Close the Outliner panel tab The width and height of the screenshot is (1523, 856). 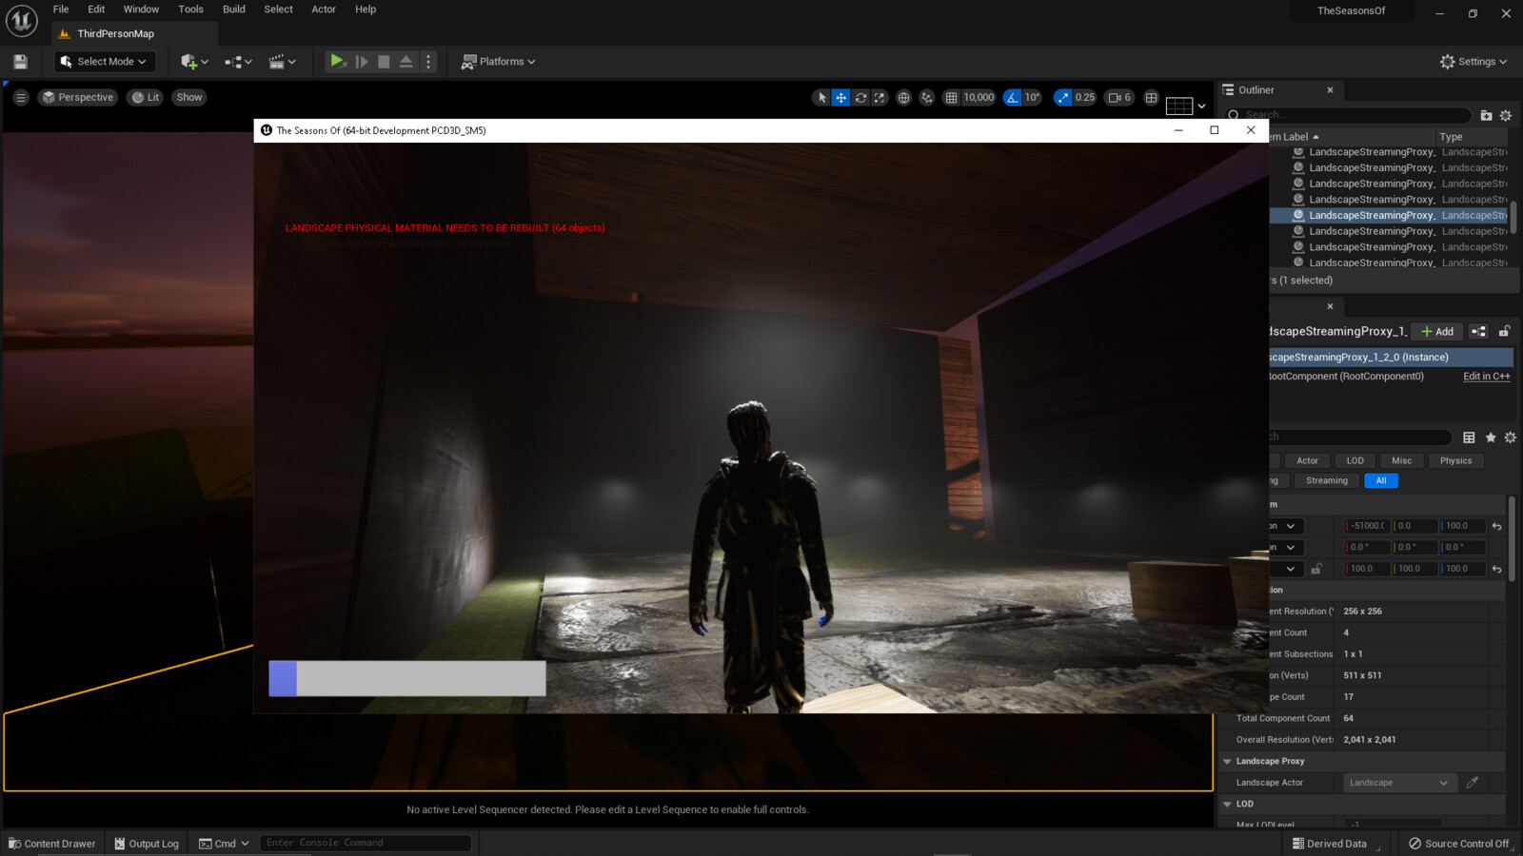pos(1330,90)
